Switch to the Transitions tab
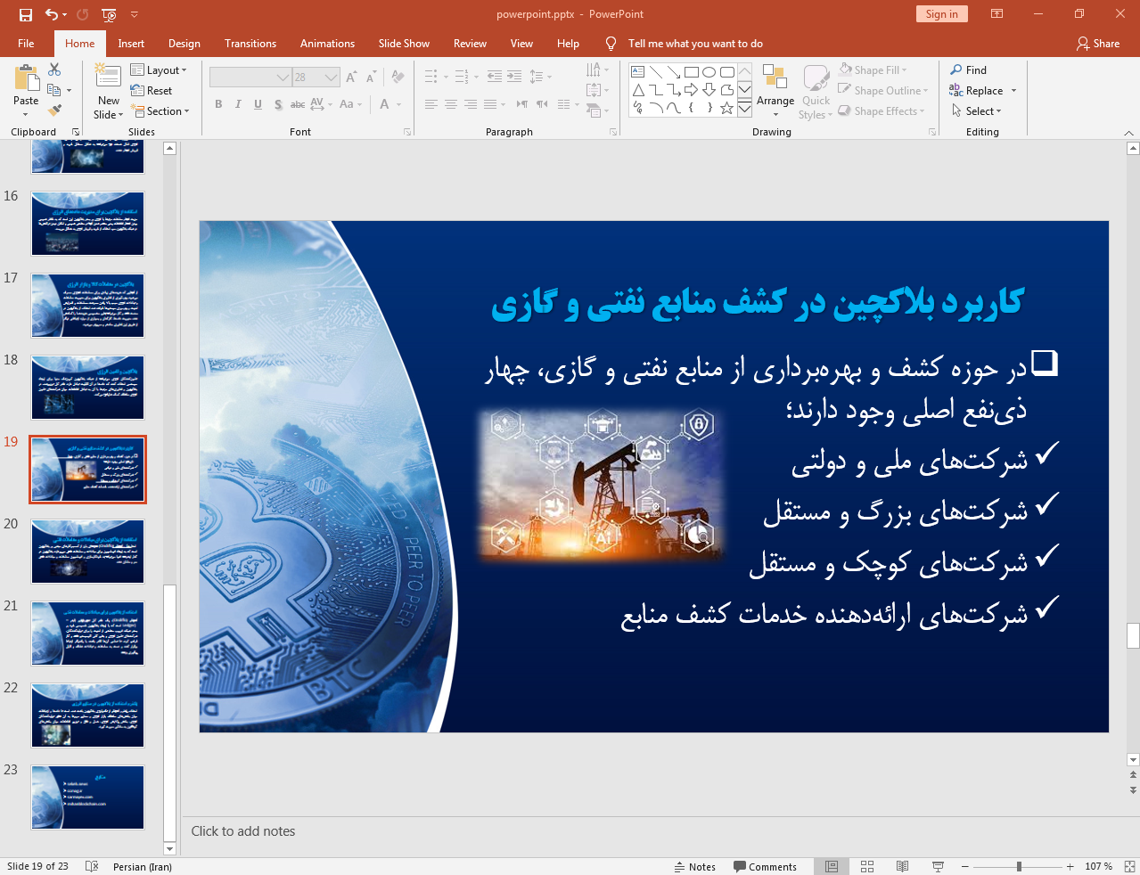Image resolution: width=1140 pixels, height=875 pixels. coord(250,44)
